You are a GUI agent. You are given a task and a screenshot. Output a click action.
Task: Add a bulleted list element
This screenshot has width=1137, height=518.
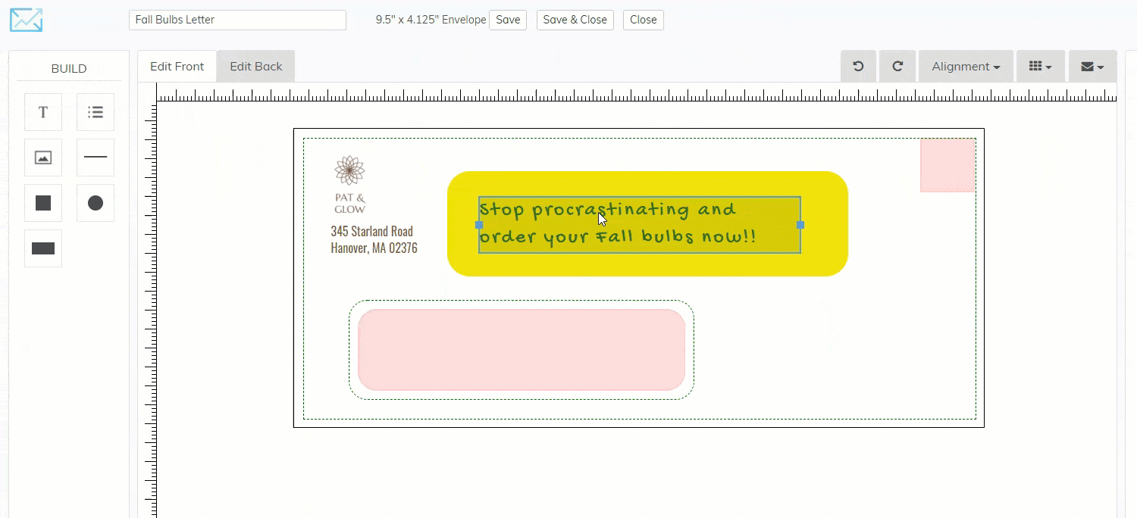point(96,112)
